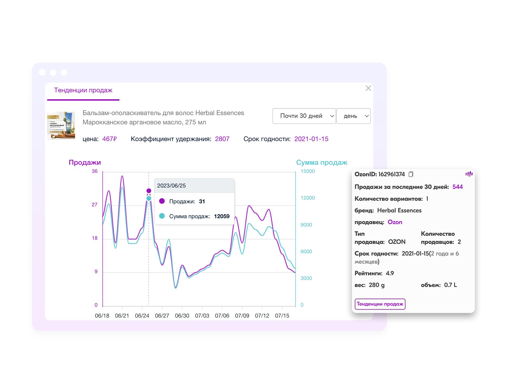Image resolution: width=512 pixels, height=384 pixels.
Task: Click the 07/12 date label on x-axis
Action: [262, 316]
